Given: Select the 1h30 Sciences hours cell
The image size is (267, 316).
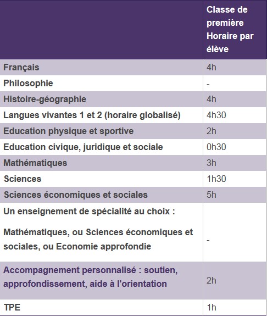Looking at the screenshot, I should (x=235, y=179).
